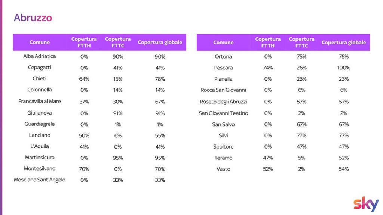
Task: Select left table's Copertura FTTC header
Action: tap(118, 42)
